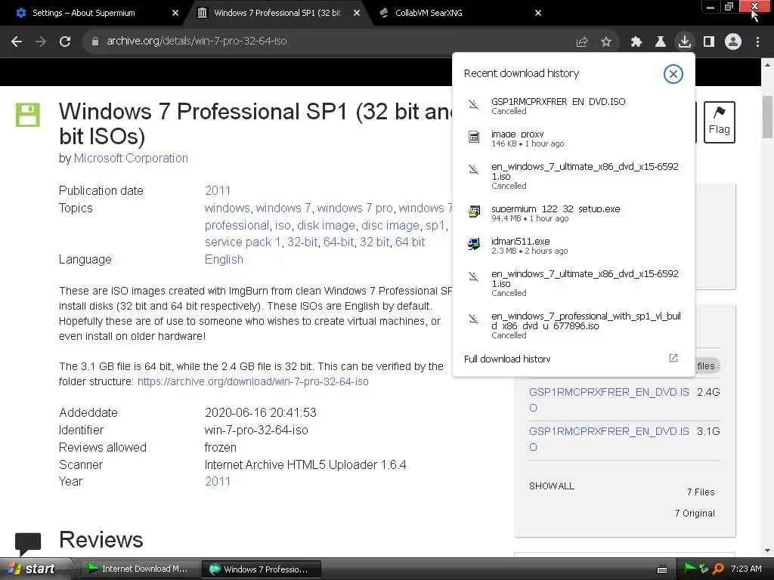Close the CollabVM SearXNG tab
This screenshot has width=774, height=580.
538,13
